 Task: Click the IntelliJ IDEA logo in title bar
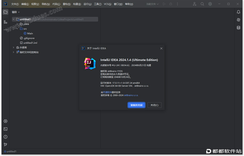click(x=5, y=4)
